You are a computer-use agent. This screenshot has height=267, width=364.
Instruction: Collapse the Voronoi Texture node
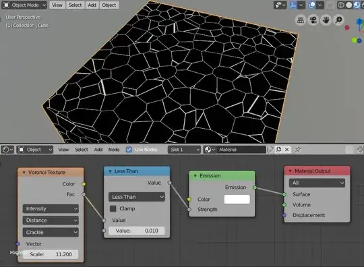tap(24, 173)
